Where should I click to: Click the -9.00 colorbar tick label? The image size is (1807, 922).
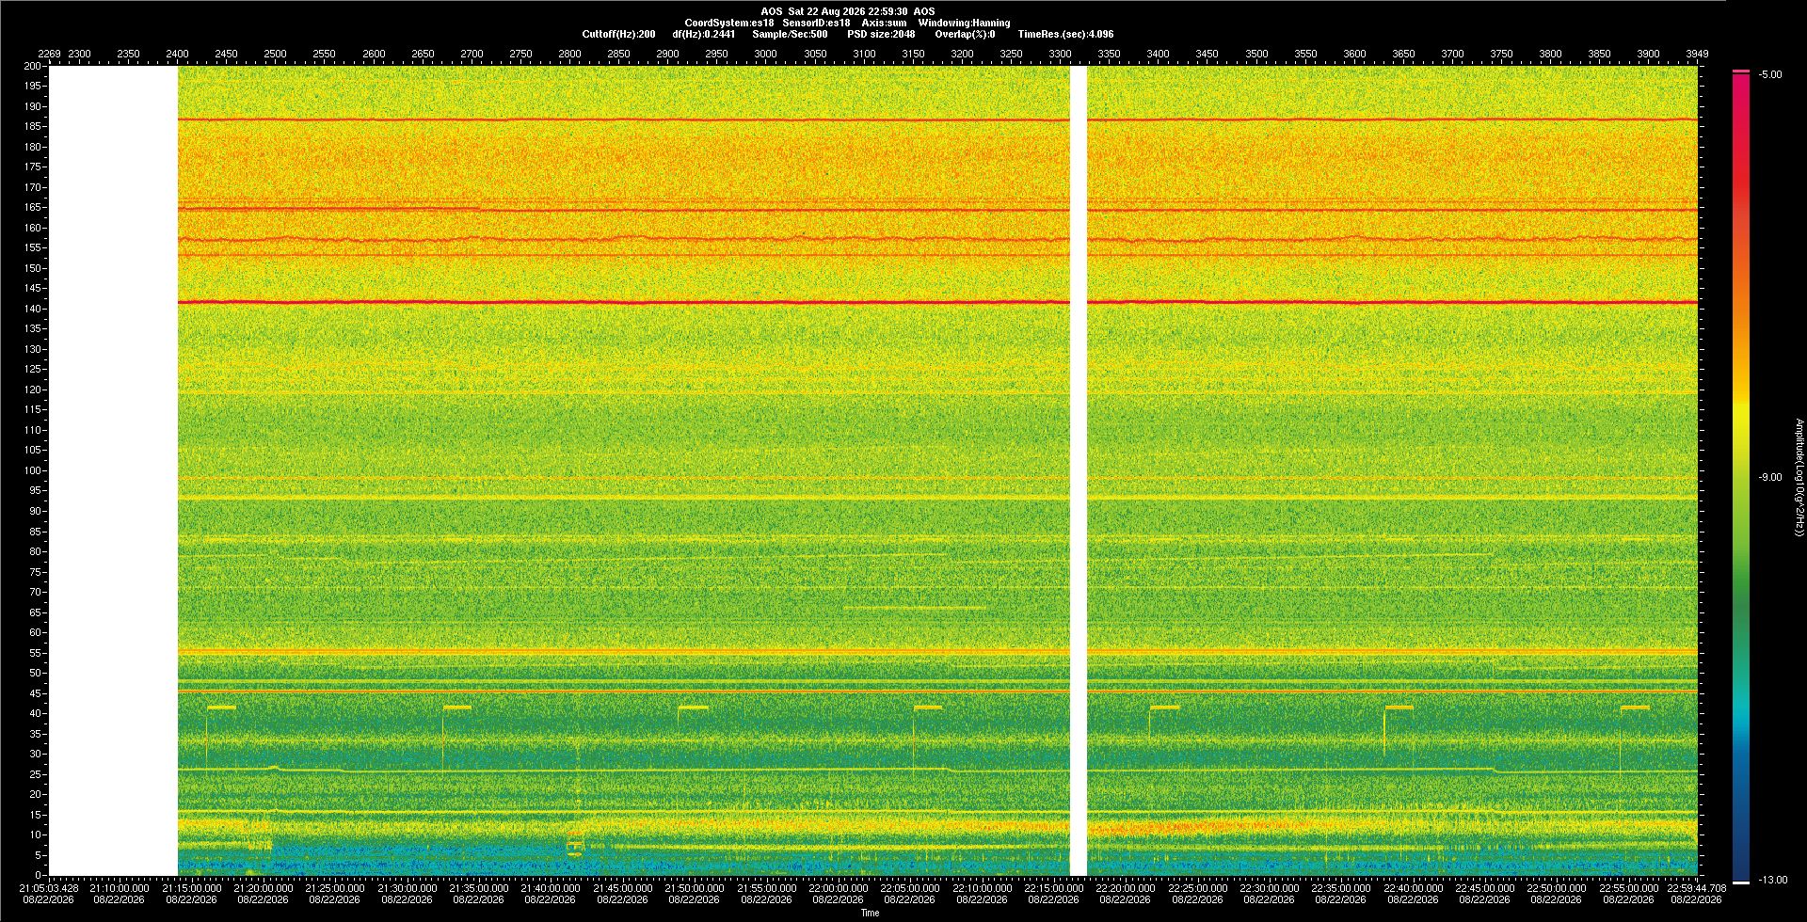click(x=1770, y=477)
